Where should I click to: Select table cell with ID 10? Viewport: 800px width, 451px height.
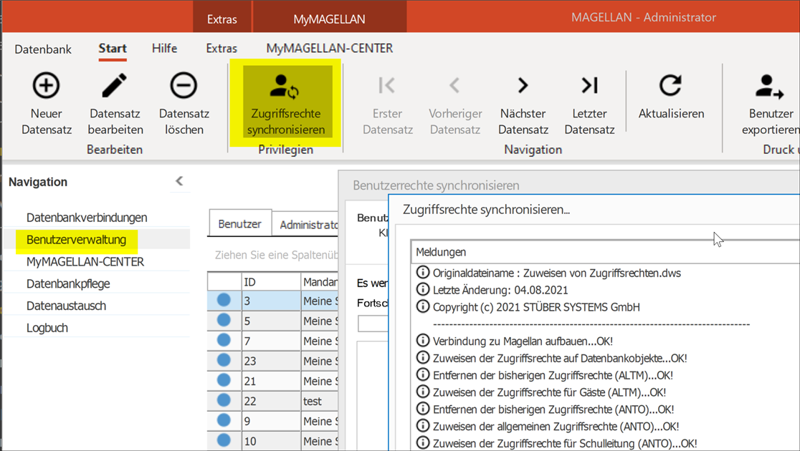(x=271, y=441)
